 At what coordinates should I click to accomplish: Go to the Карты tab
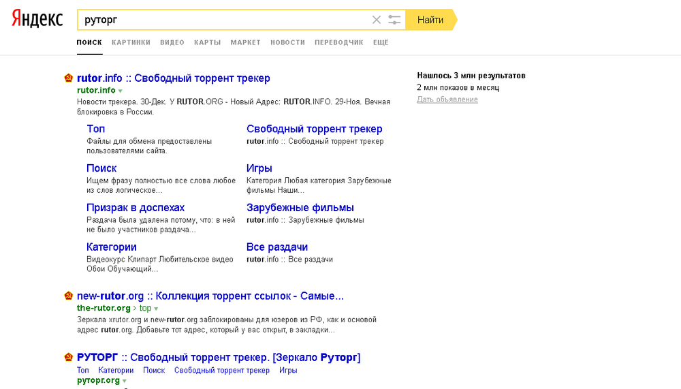tap(207, 42)
